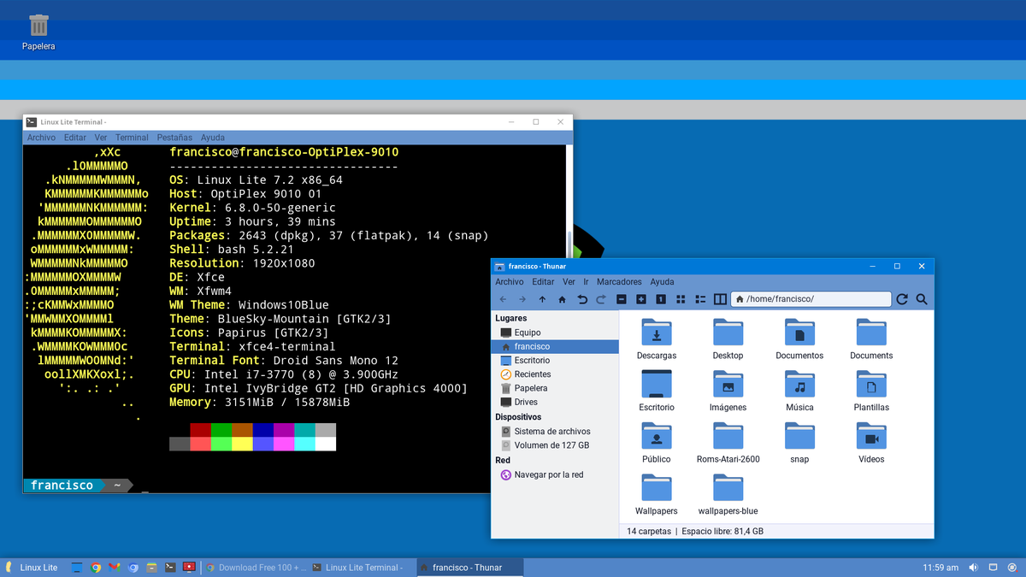Select Navegar por la red
Image resolution: width=1026 pixels, height=577 pixels.
point(555,474)
